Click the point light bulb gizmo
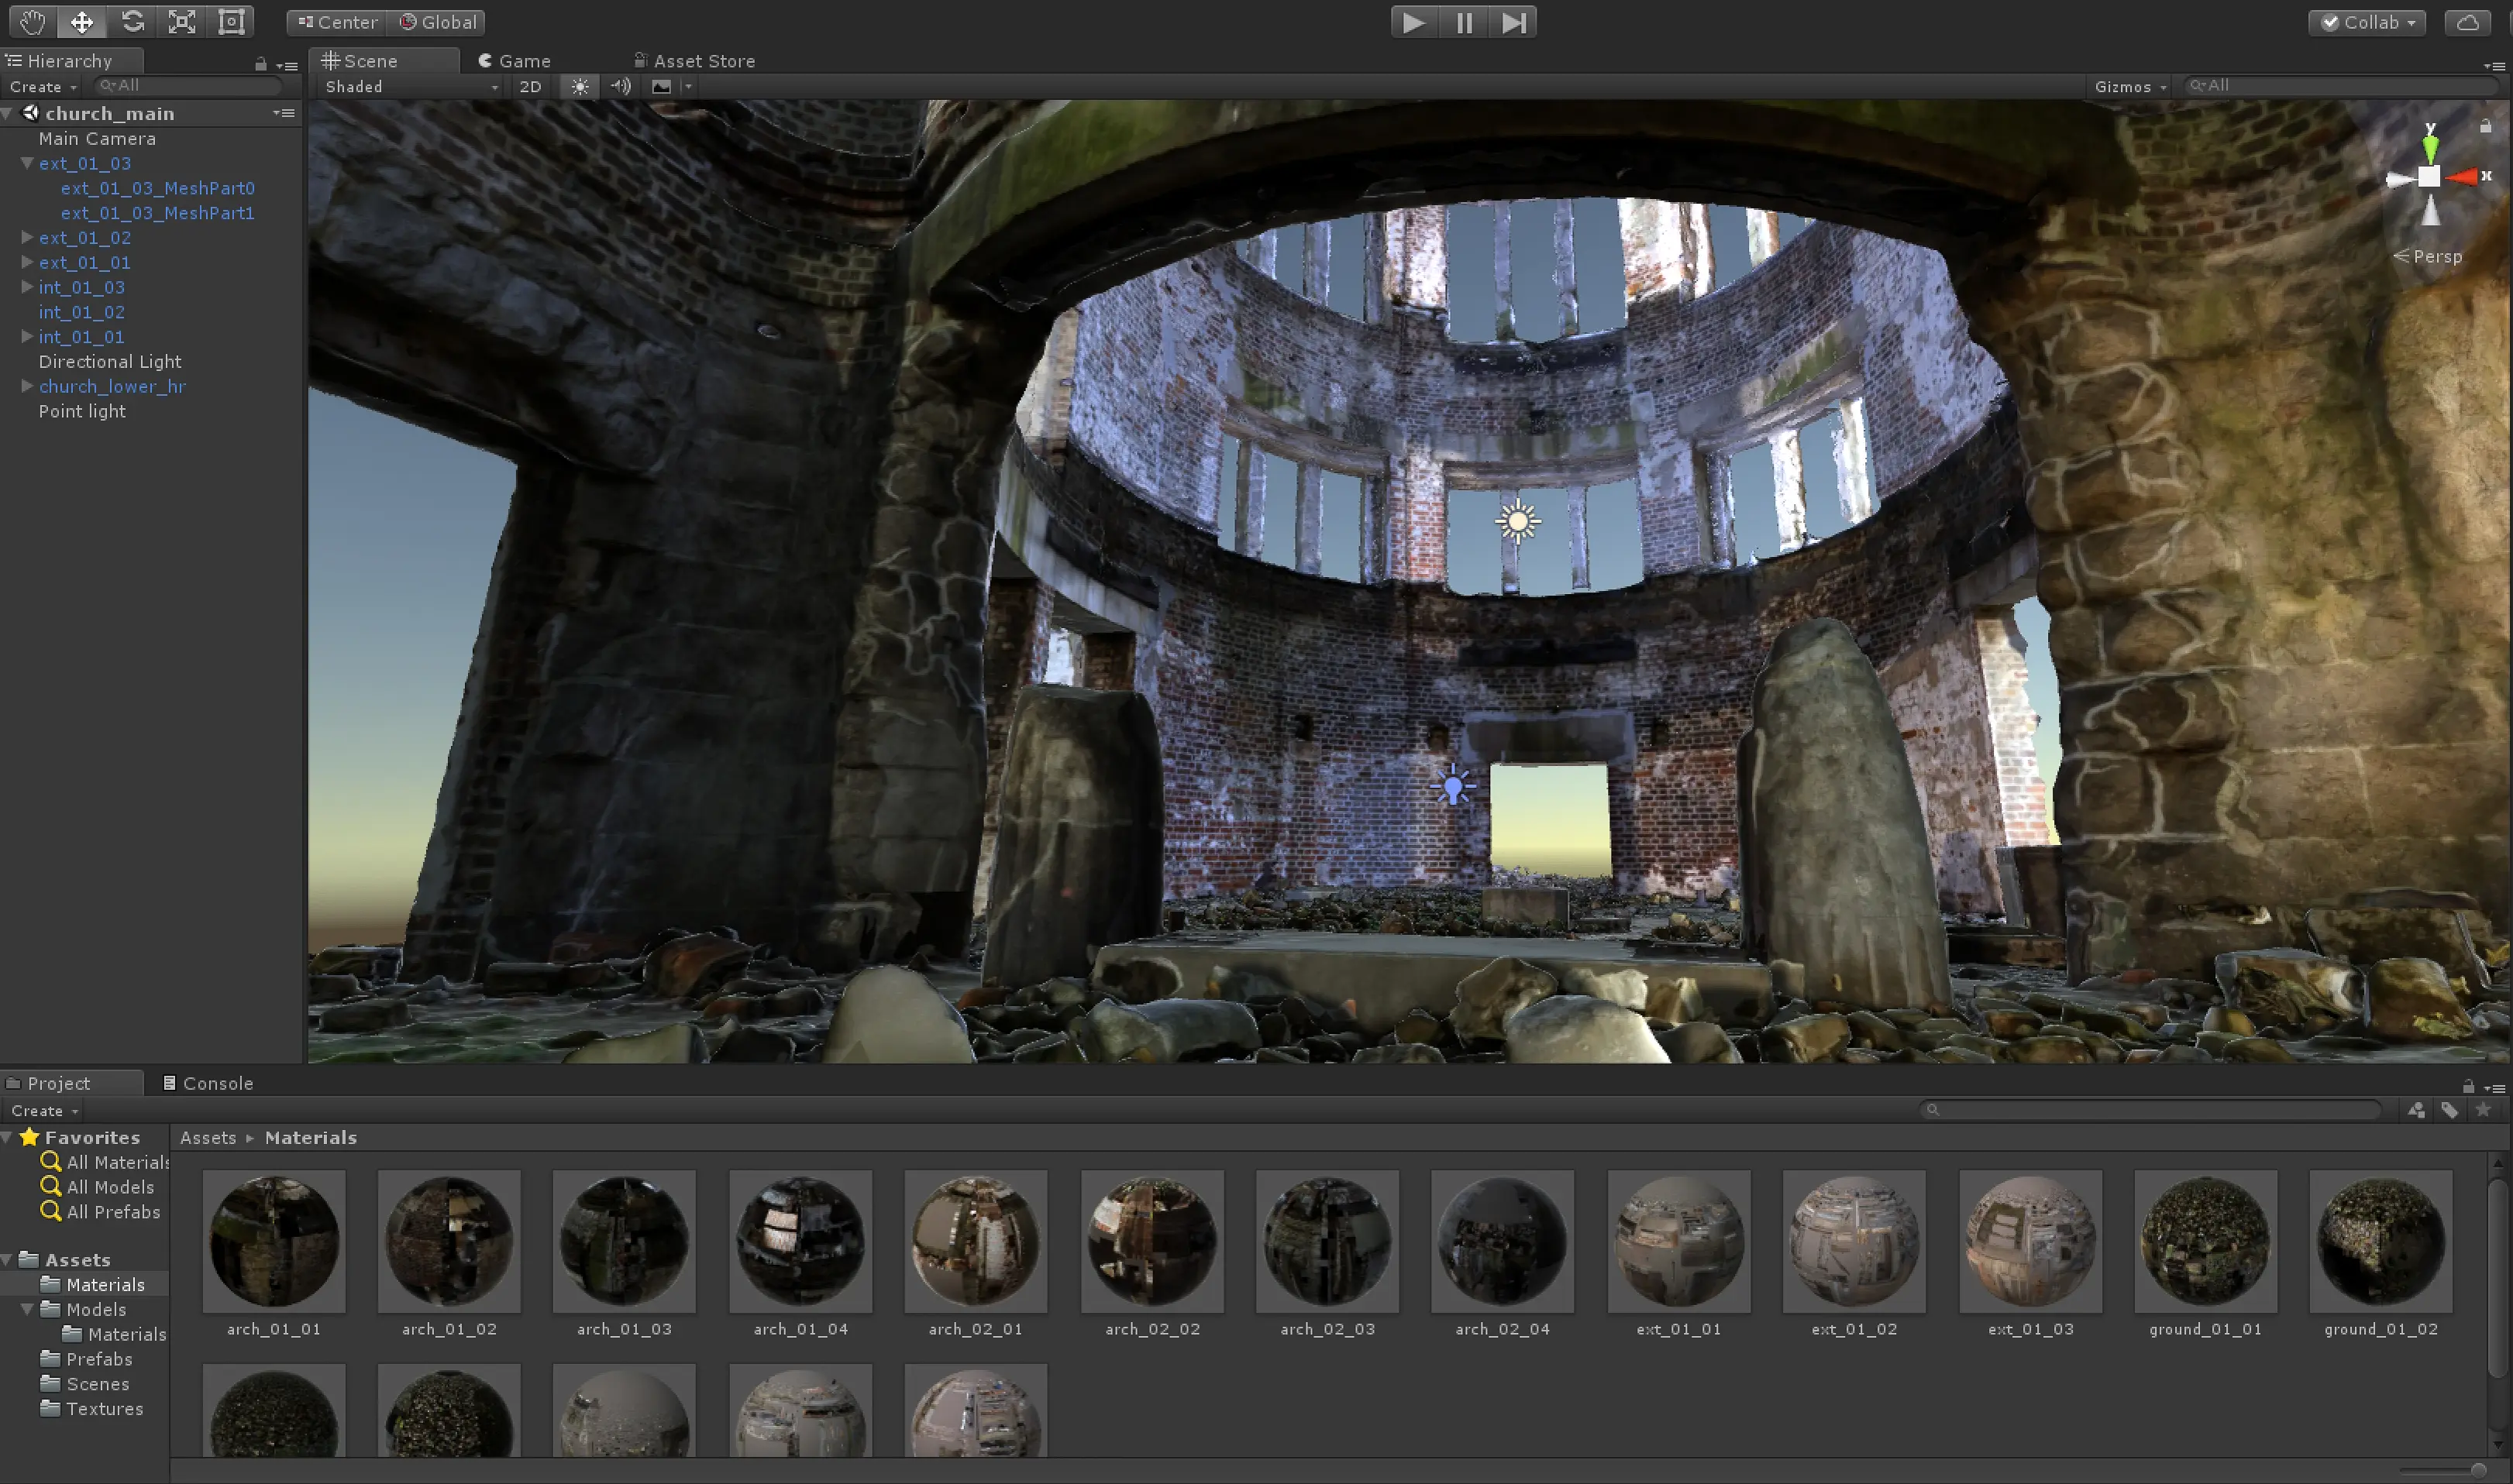Image resolution: width=2513 pixels, height=1484 pixels. 1454,786
